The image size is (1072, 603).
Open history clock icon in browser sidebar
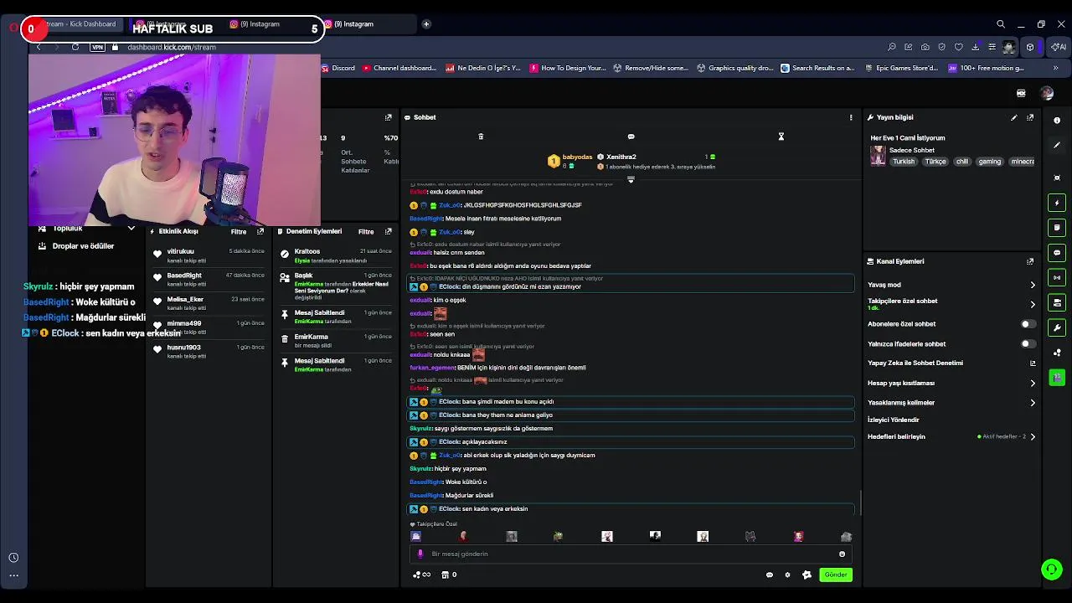point(13,558)
